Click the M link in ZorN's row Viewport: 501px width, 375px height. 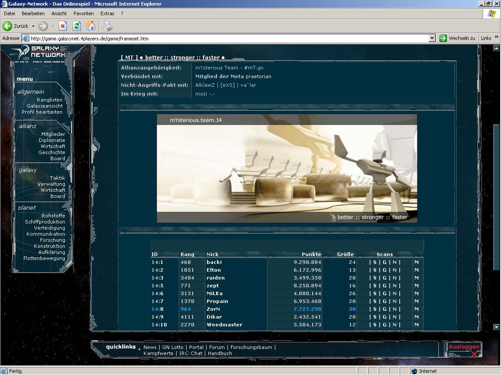click(417, 309)
